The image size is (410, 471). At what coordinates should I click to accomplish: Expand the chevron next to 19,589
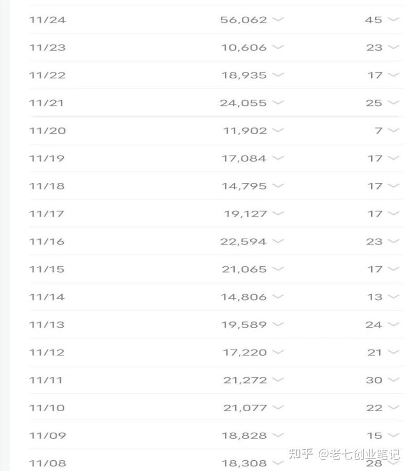pos(278,324)
